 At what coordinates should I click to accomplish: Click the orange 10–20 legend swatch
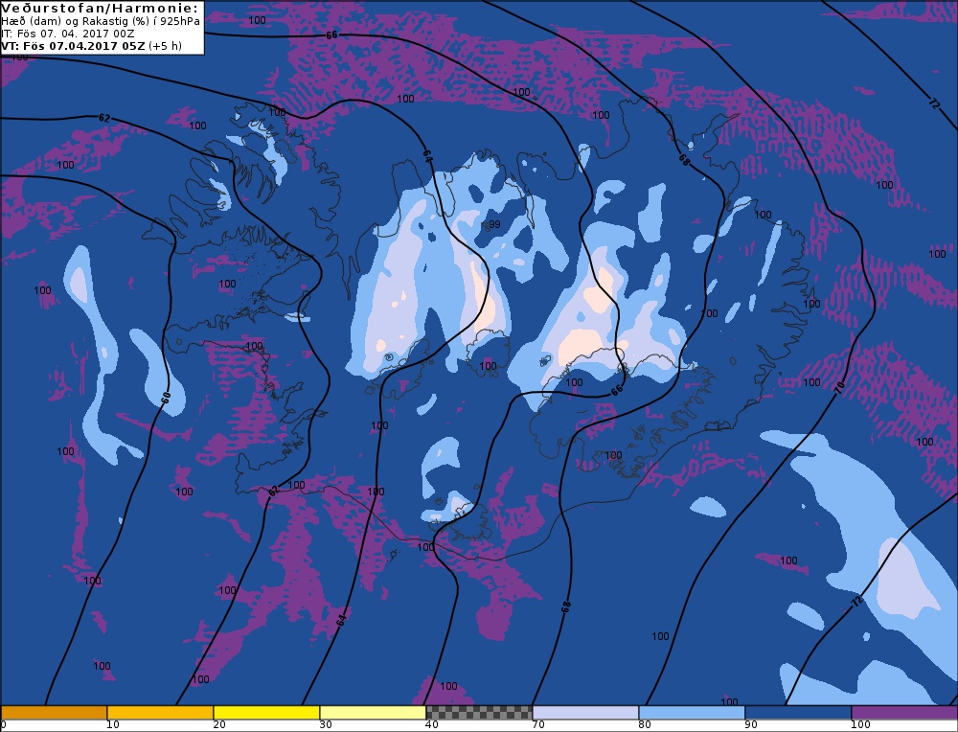tap(160, 713)
